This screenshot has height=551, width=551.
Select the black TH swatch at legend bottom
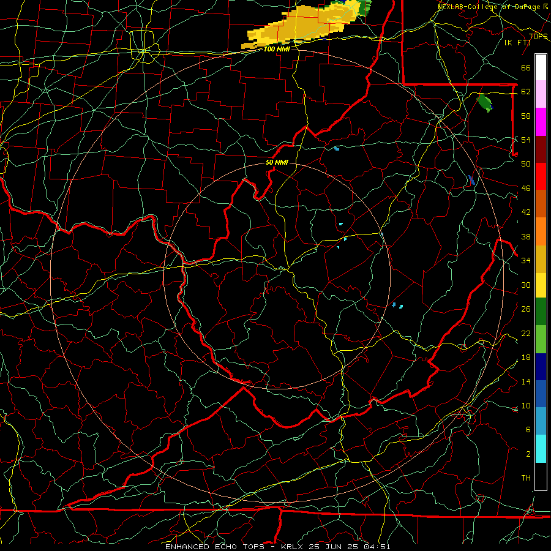(x=541, y=476)
